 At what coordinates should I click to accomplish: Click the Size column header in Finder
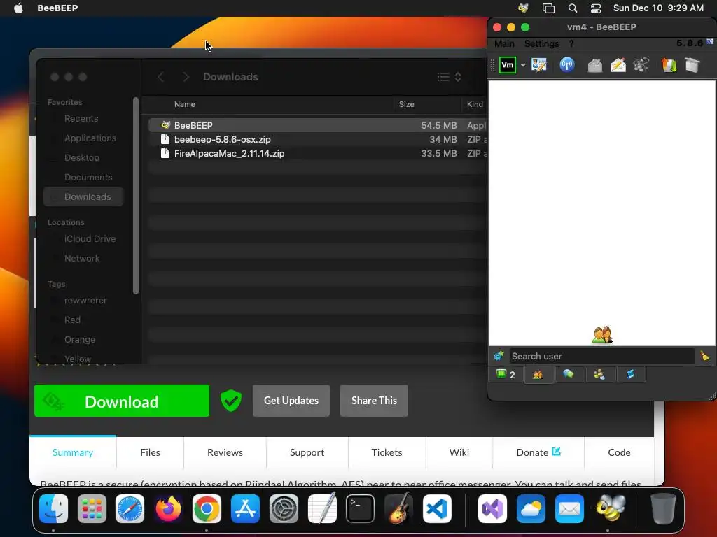point(407,104)
